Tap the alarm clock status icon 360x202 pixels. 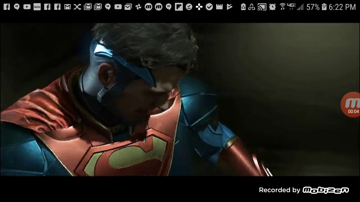(272, 7)
